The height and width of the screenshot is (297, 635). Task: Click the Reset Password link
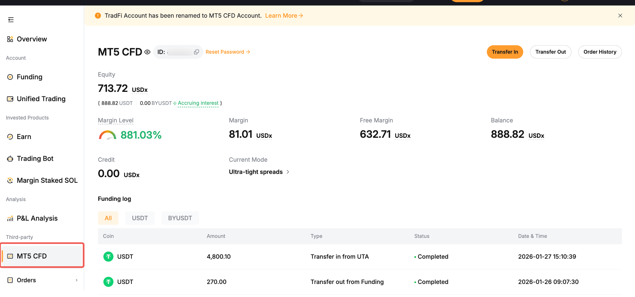(x=228, y=52)
